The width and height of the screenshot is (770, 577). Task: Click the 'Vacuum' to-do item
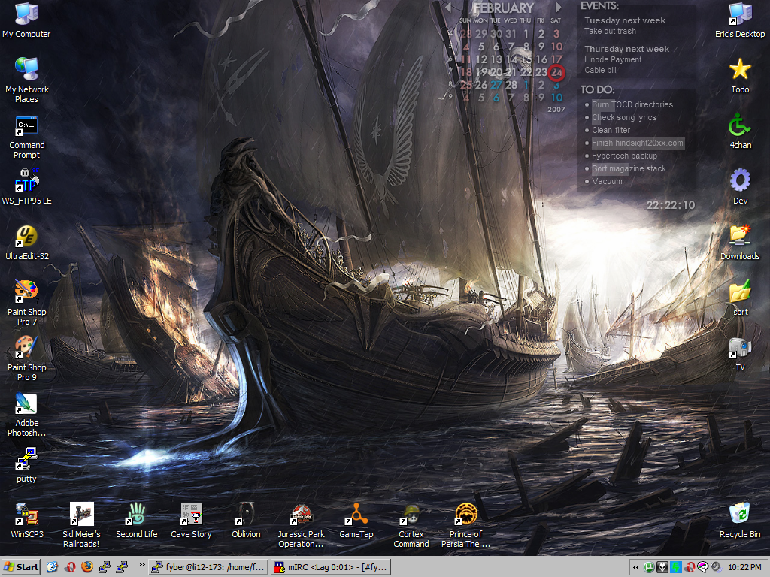(x=607, y=181)
